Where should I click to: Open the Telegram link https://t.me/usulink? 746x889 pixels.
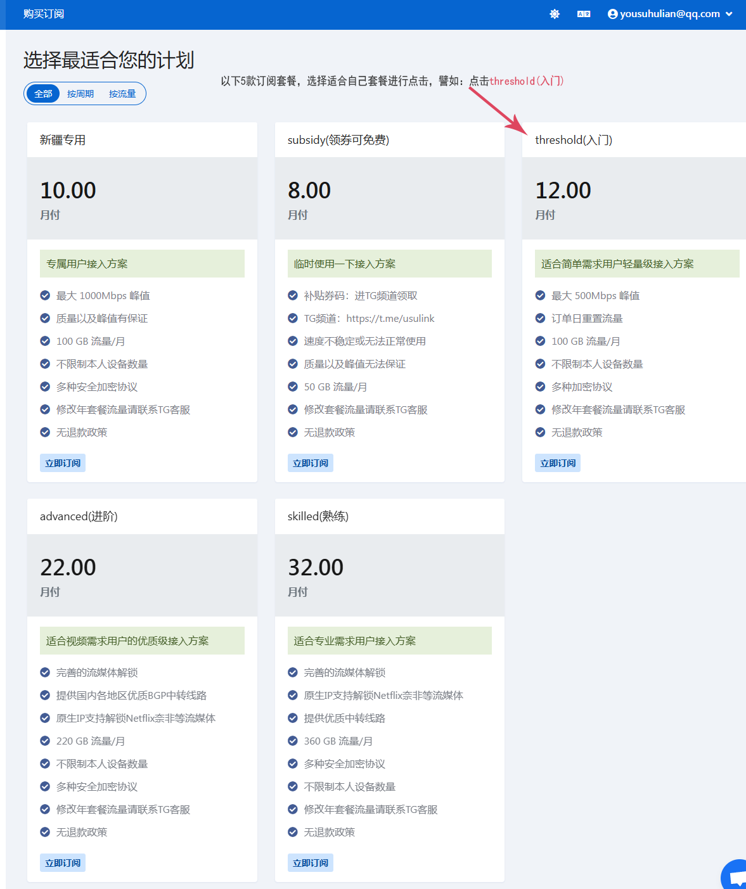click(x=390, y=318)
